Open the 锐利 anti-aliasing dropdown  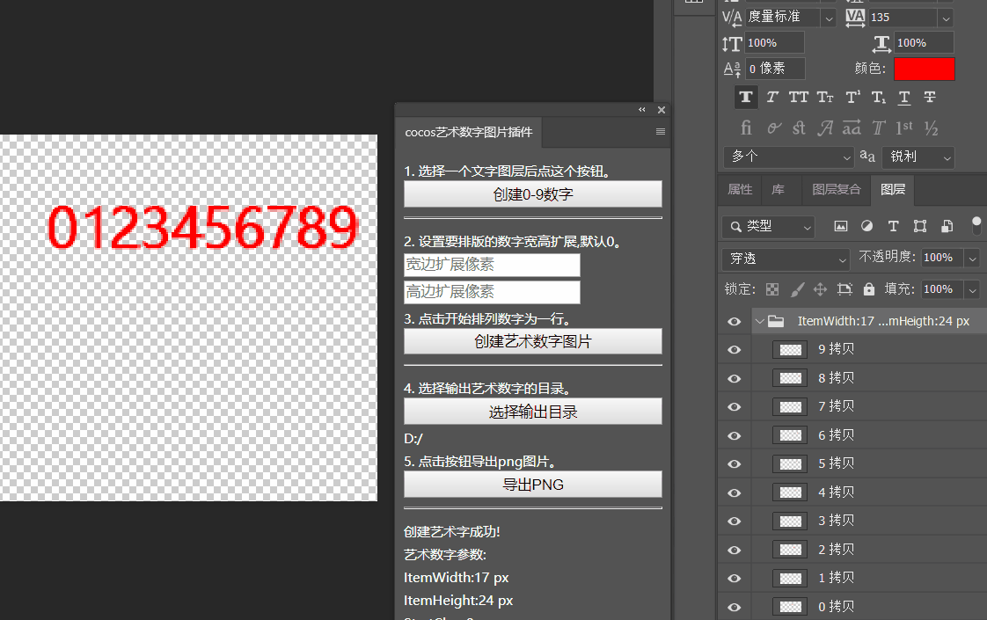tap(918, 157)
